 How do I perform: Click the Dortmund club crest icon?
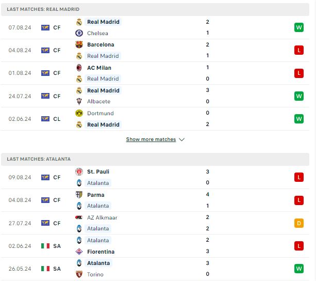coord(79,113)
